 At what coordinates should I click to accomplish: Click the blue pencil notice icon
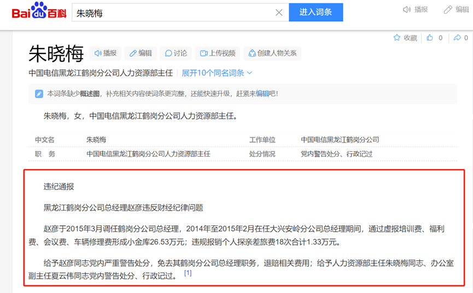coord(39,94)
